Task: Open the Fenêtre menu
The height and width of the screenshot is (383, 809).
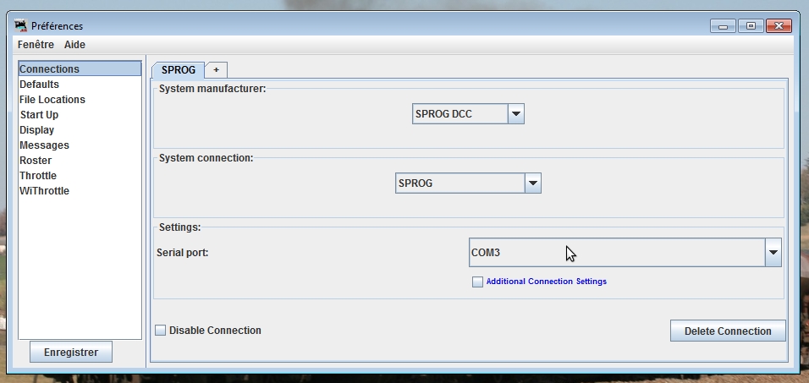Action: (x=36, y=45)
